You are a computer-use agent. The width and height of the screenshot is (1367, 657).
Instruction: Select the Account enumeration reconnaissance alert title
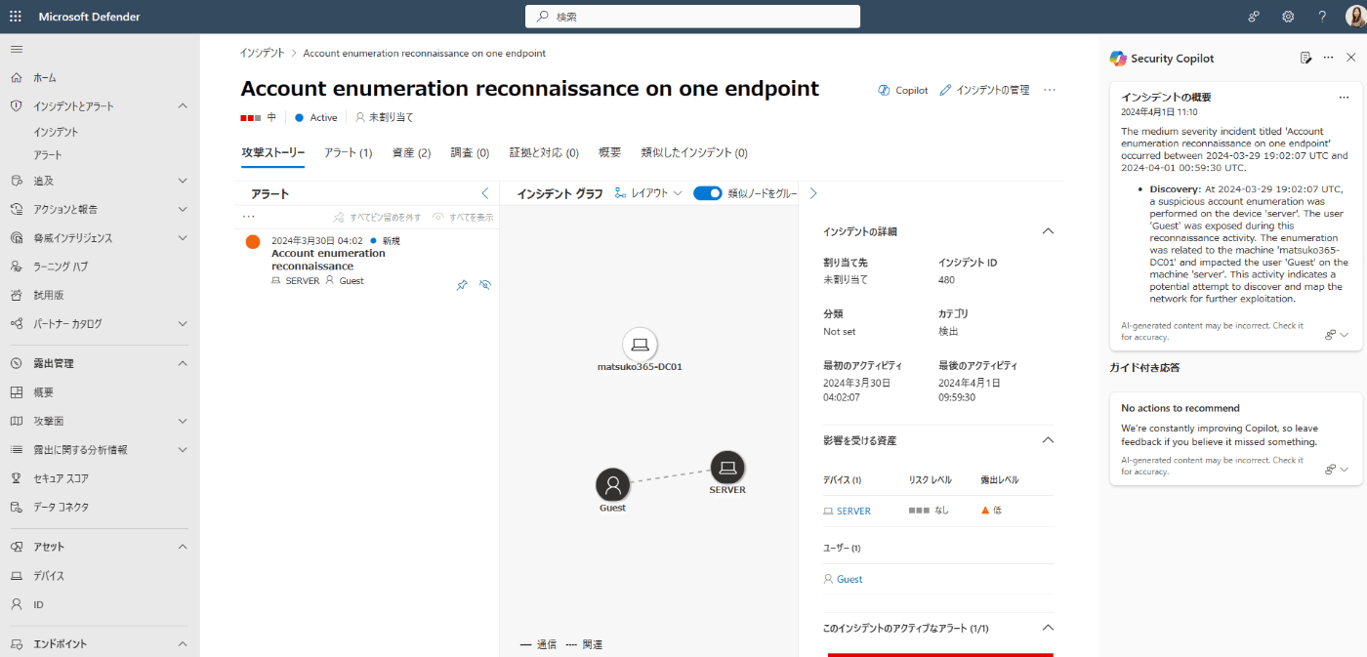(328, 260)
